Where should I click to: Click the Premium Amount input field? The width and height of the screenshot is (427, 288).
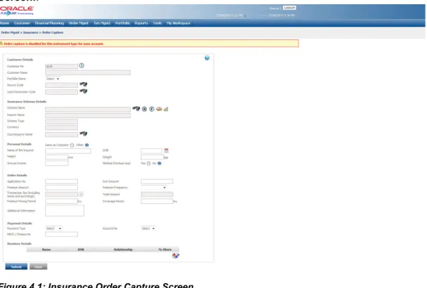pos(61,188)
